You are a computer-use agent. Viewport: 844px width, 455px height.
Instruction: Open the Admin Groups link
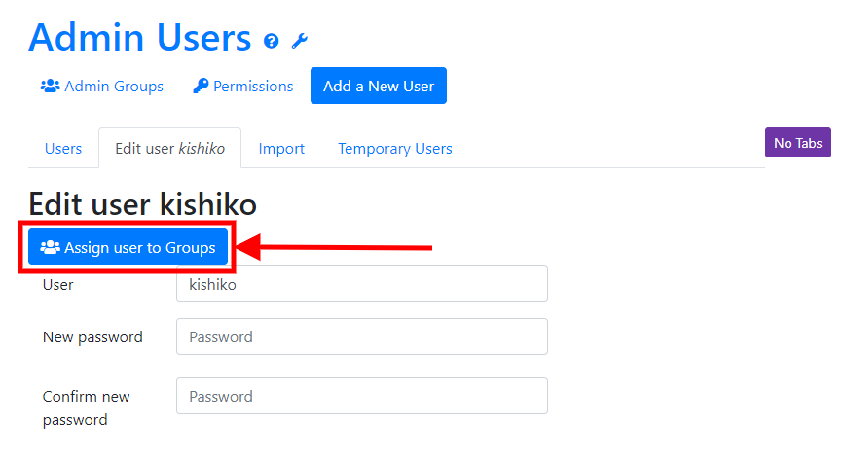[102, 87]
